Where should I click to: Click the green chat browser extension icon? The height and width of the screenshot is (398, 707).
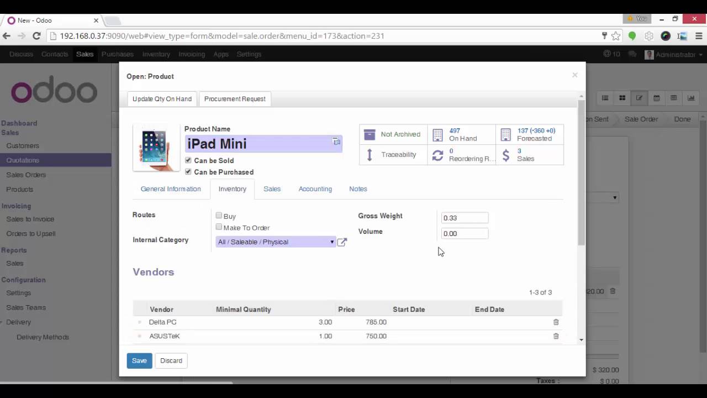click(632, 36)
